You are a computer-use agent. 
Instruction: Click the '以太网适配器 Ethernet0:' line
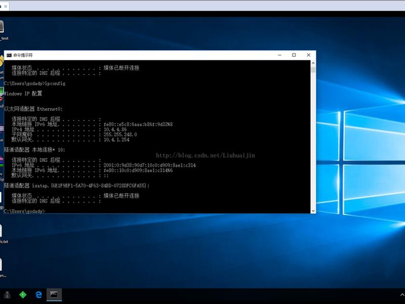[x=33, y=109]
